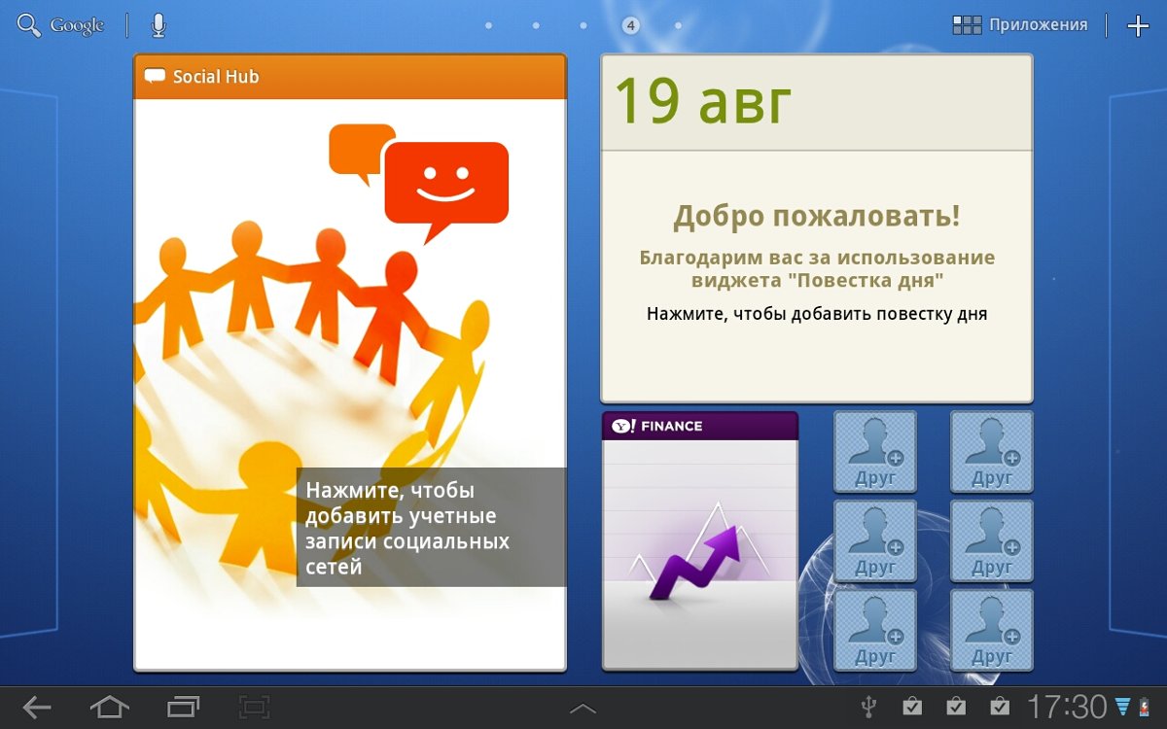This screenshot has width=1167, height=729.
Task: Tap to add an agenda item
Action: pos(816,314)
